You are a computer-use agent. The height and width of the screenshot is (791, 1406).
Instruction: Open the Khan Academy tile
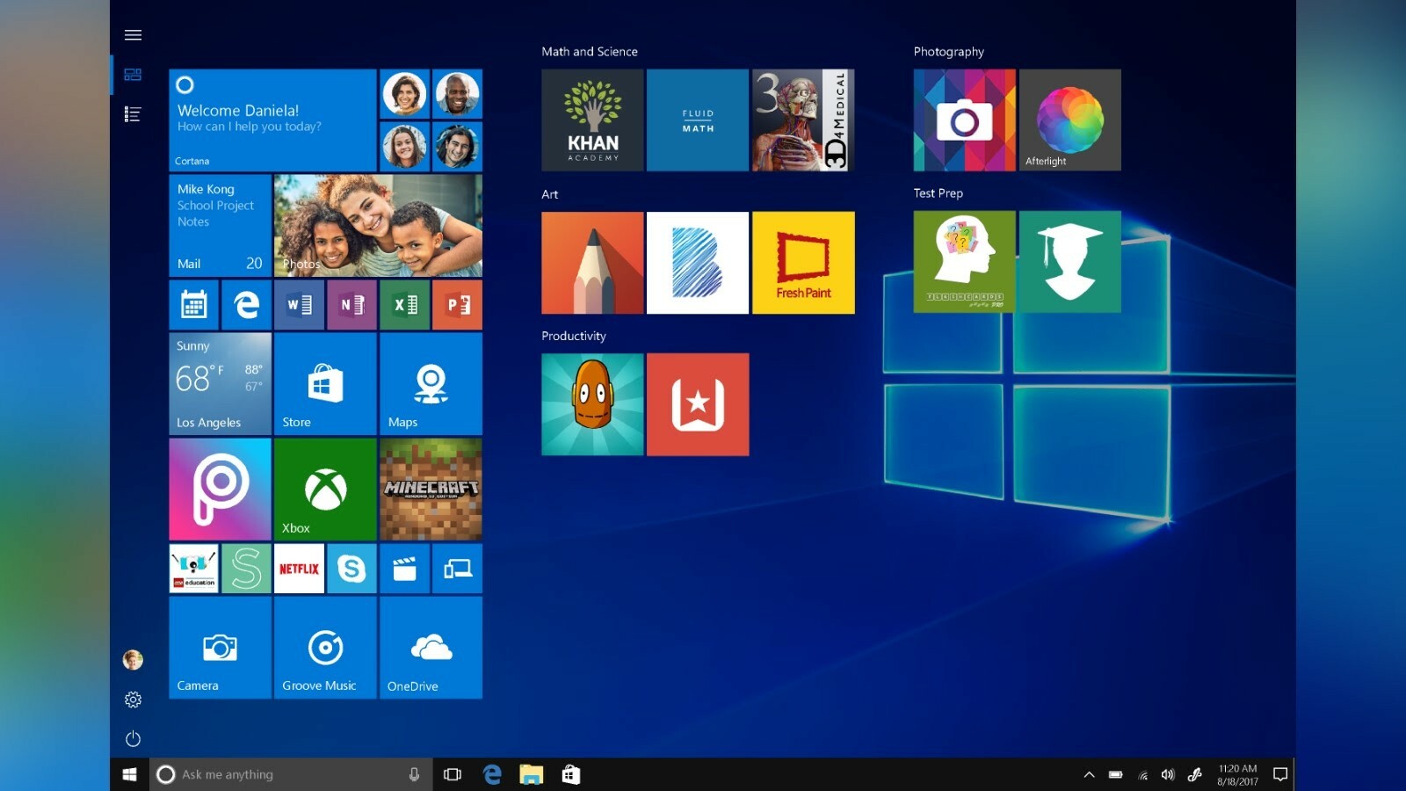(x=592, y=120)
